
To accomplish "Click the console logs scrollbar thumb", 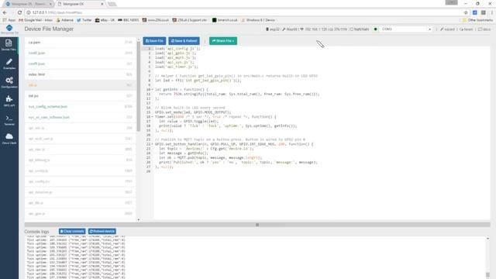I will pos(487,275).
